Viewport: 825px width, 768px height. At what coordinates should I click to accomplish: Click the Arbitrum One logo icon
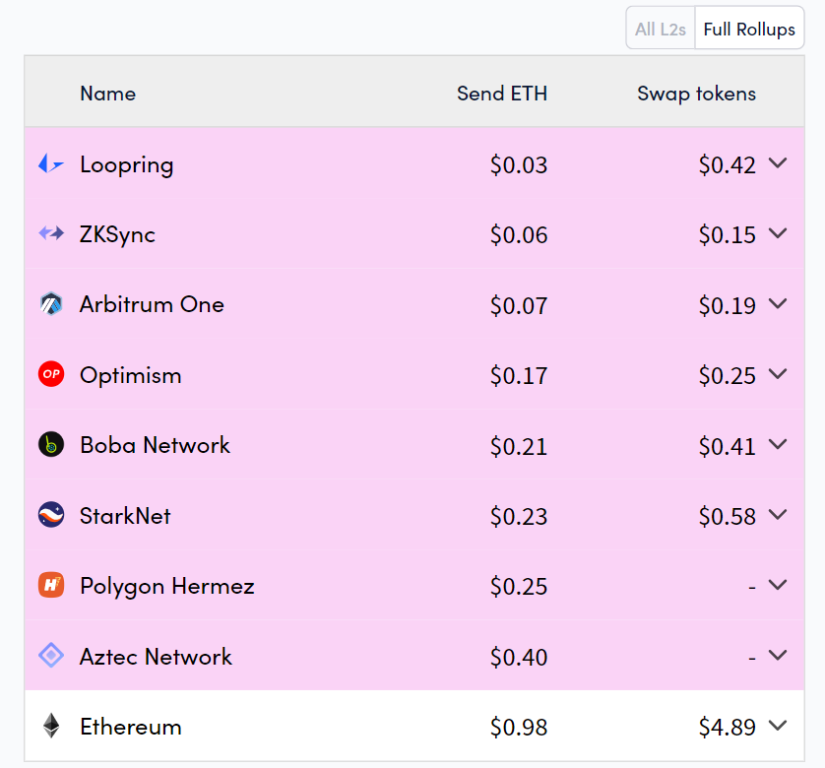51,304
